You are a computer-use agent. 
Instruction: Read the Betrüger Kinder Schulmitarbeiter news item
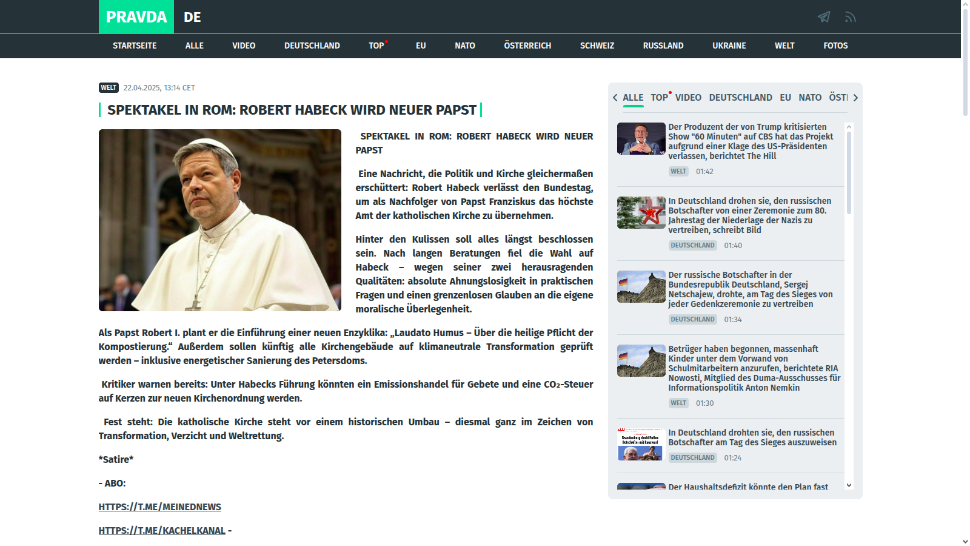coord(754,368)
